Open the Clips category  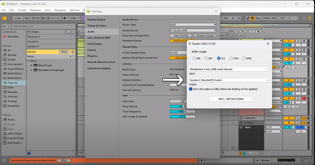pyautogui.click(x=11, y=87)
